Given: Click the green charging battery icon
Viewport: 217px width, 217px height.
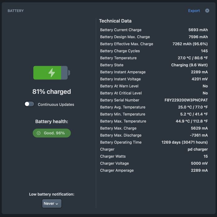Looking at the screenshot, I should pyautogui.click(x=52, y=73).
